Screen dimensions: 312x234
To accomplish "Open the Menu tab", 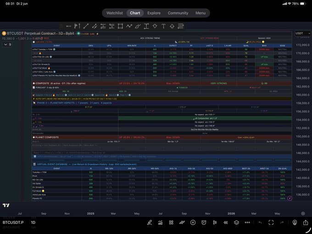I will pos(201,13).
